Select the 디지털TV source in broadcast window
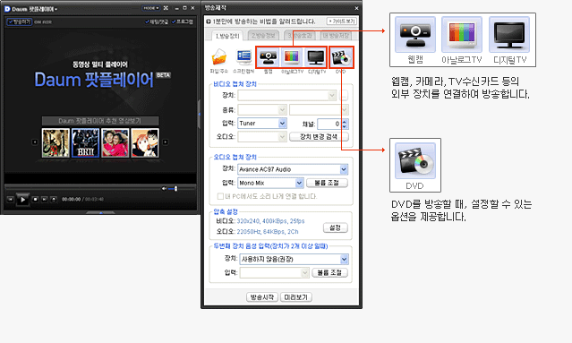 [x=316, y=57]
